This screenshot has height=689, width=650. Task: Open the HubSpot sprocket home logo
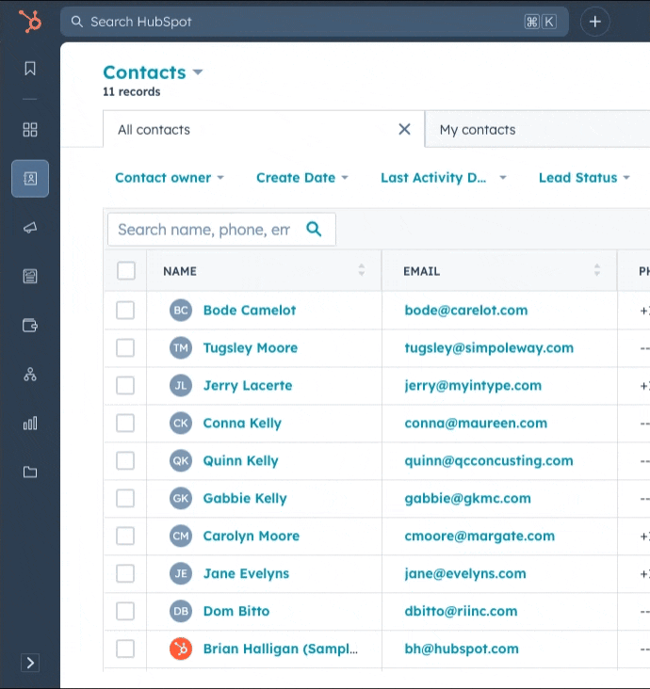(x=30, y=22)
